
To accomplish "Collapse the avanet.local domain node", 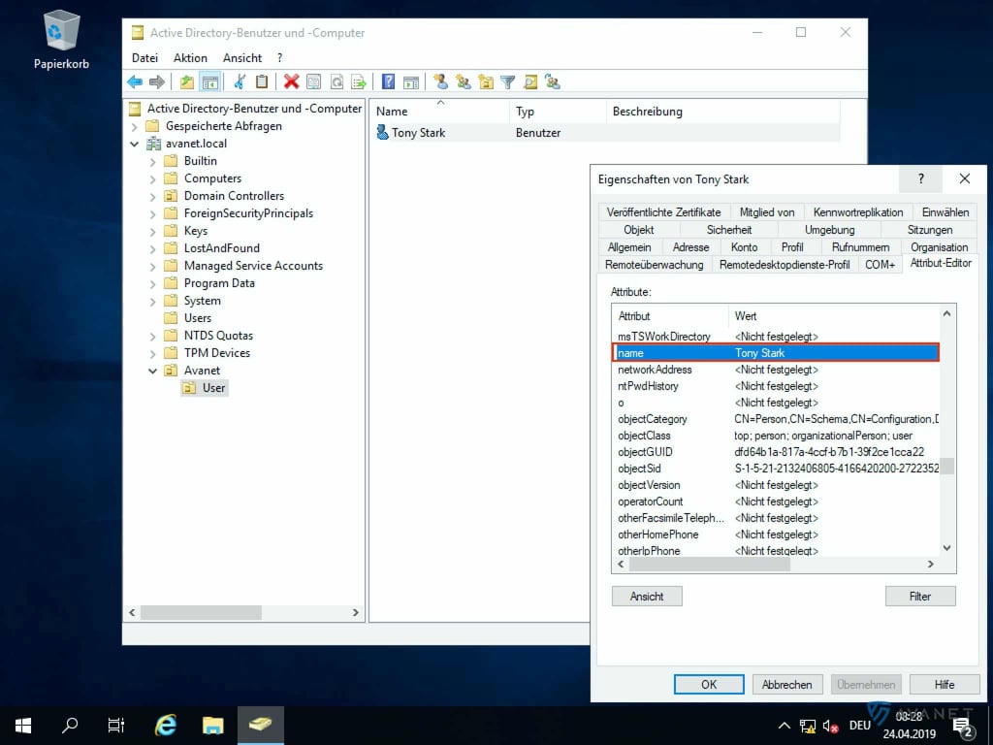I will click(x=134, y=144).
